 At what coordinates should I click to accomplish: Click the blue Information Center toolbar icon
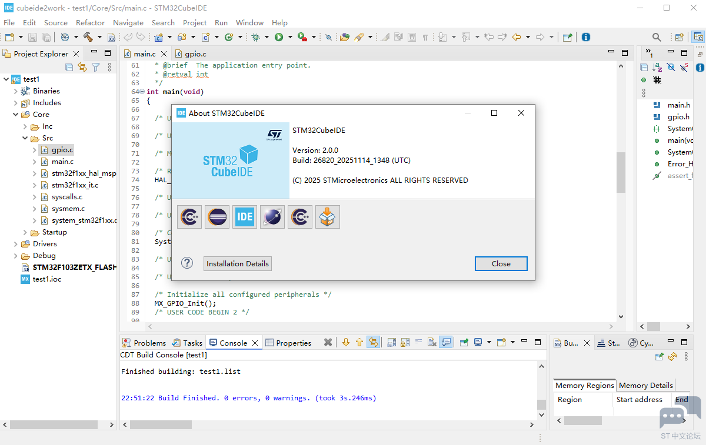pyautogui.click(x=585, y=37)
